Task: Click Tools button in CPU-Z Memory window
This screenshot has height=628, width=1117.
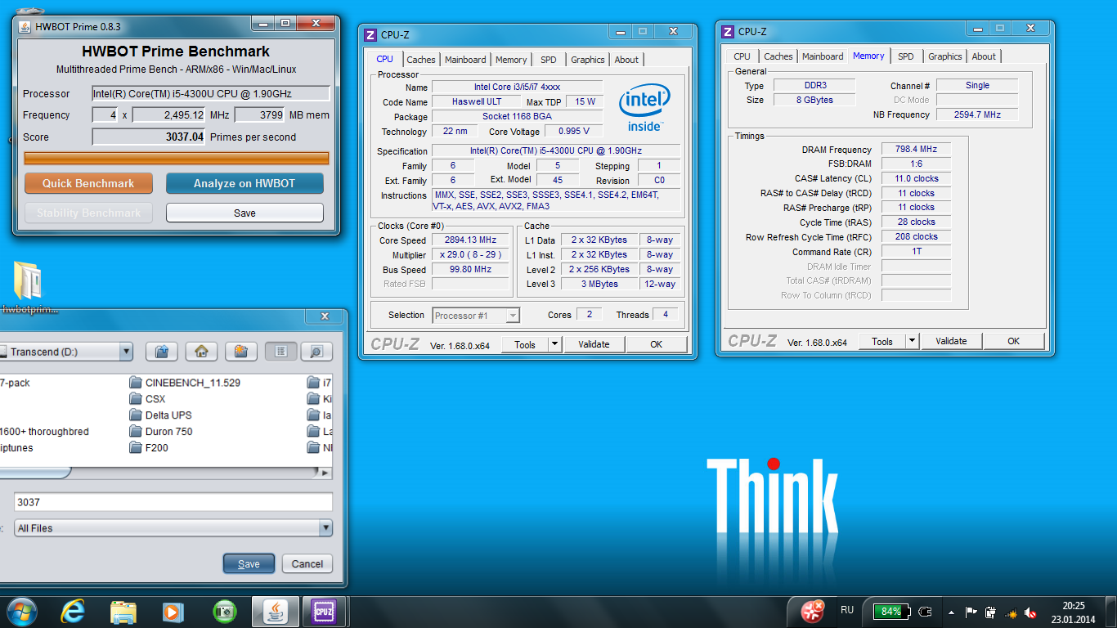Action: pyautogui.click(x=882, y=341)
